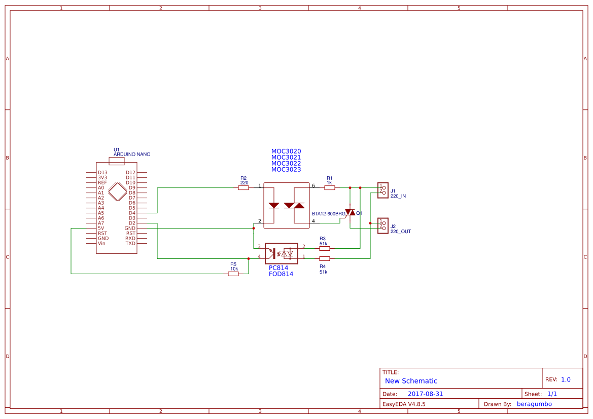
Task: Select the triac Q1 BTA12-600BRG symbol
Action: click(350, 213)
